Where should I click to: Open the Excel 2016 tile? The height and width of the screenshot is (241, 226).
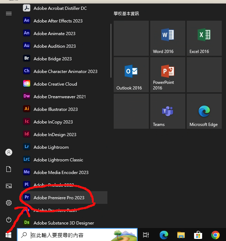[204, 38]
